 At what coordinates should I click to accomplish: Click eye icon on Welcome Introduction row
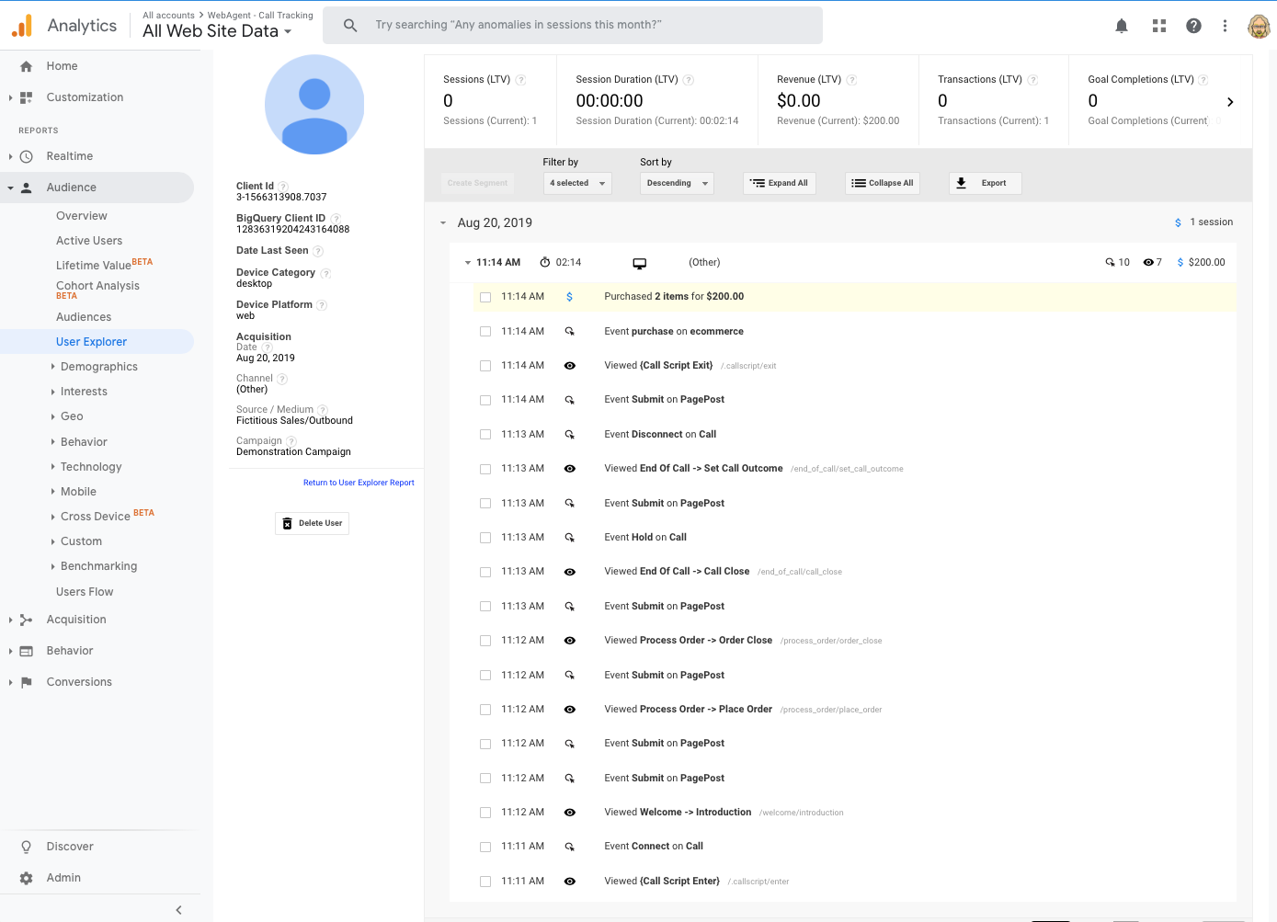[x=570, y=813]
